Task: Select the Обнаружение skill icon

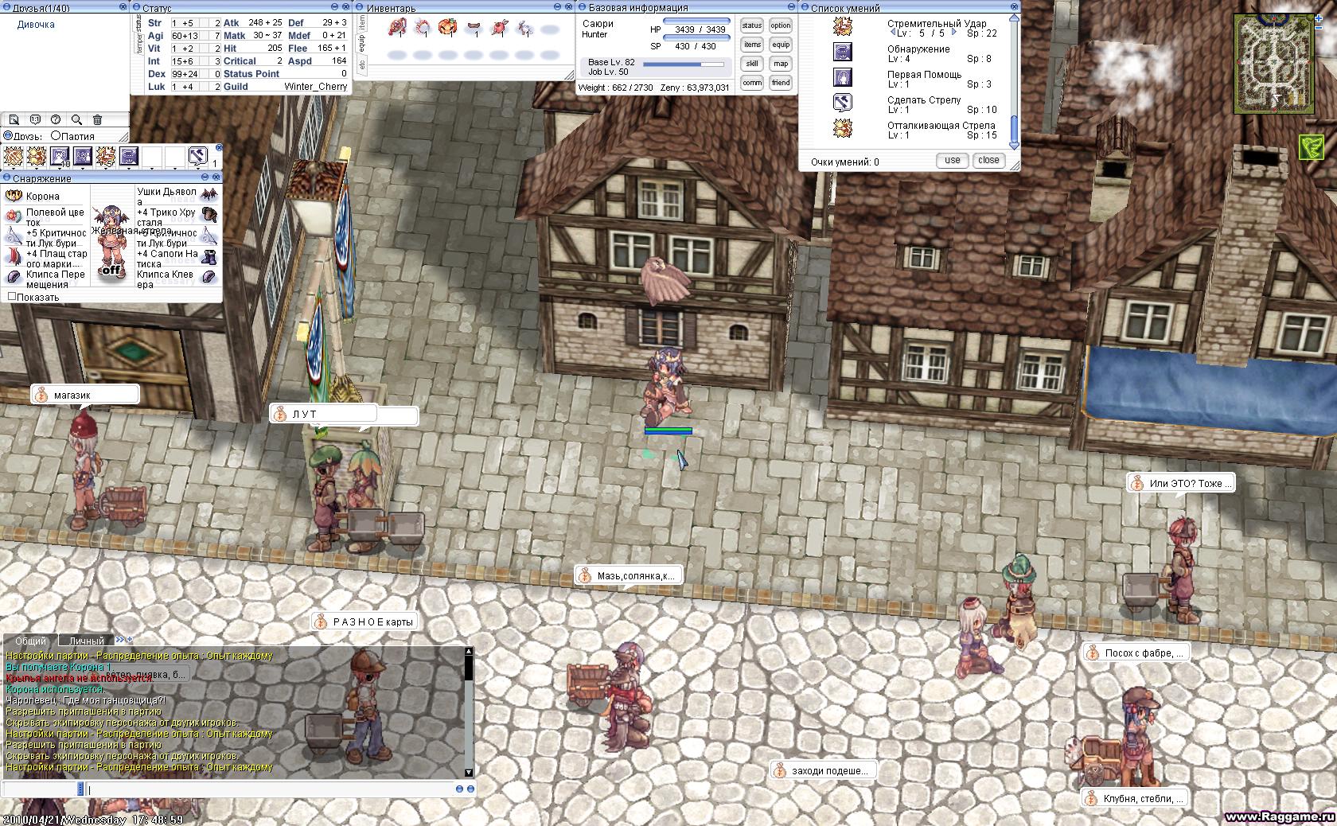Action: pos(842,53)
